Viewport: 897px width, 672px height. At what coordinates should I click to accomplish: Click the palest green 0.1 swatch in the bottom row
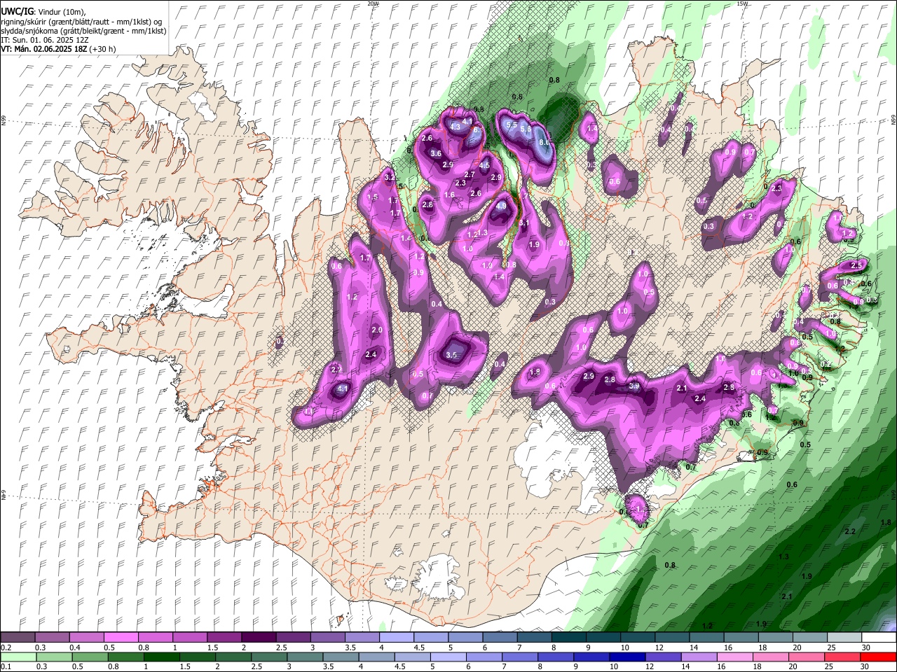[18, 657]
